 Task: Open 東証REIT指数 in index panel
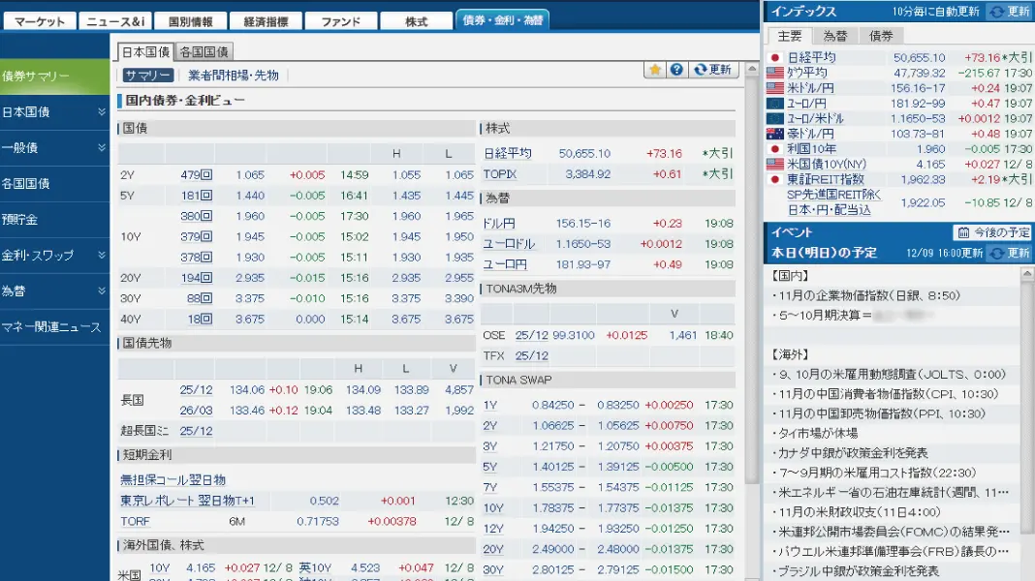(825, 179)
